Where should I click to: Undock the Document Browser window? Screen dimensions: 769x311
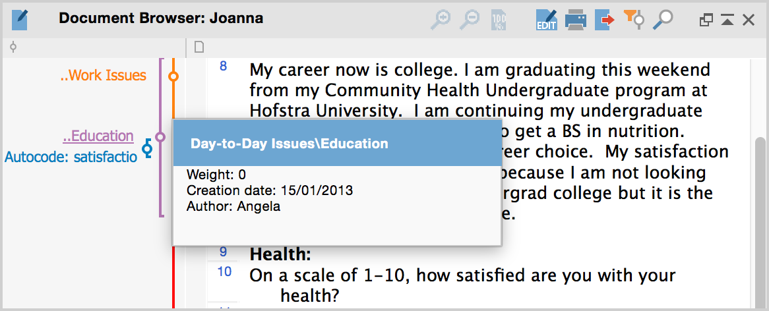[706, 20]
